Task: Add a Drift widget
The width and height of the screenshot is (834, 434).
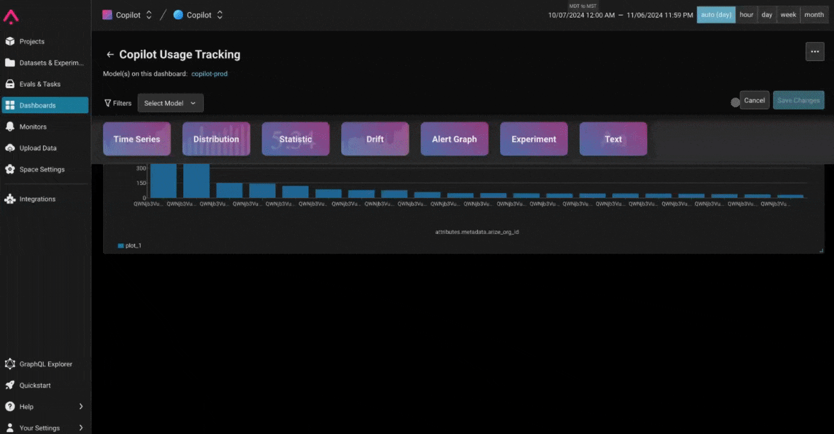Action: point(375,139)
